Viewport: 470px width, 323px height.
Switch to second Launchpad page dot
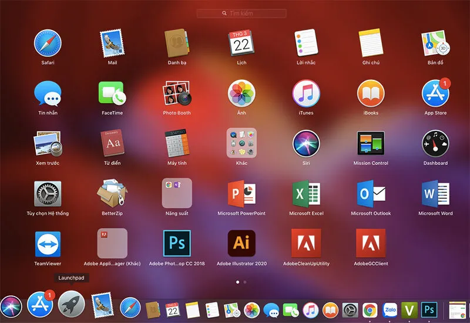pyautogui.click(x=245, y=282)
